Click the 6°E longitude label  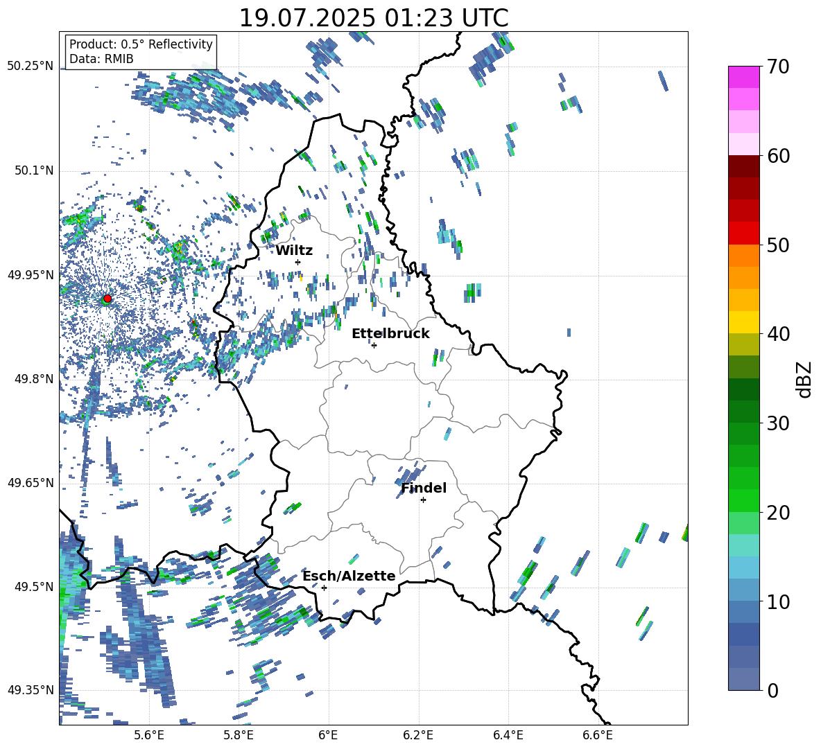click(x=328, y=735)
